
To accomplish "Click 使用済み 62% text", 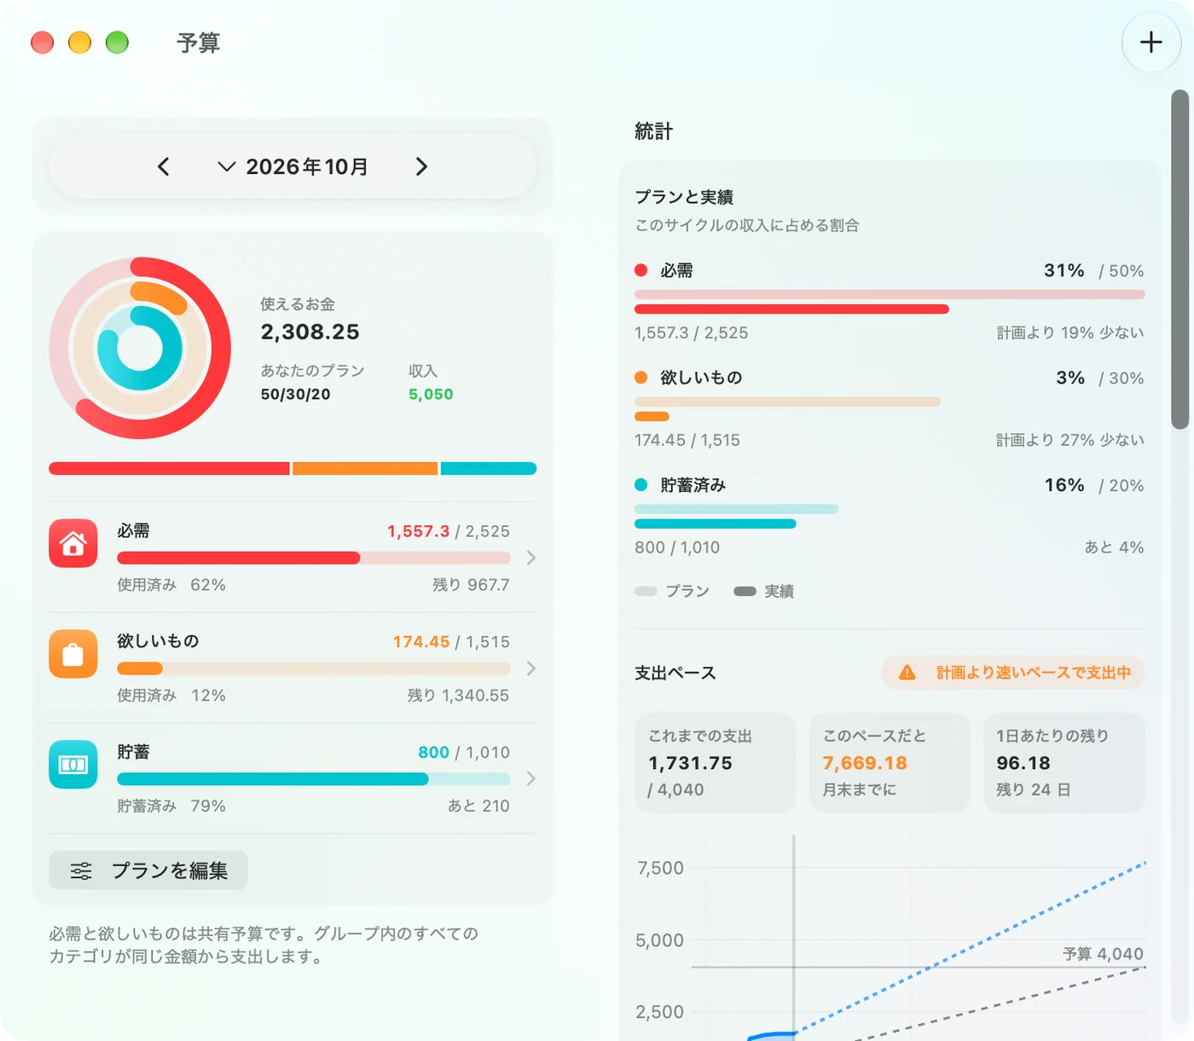I will click(x=171, y=585).
